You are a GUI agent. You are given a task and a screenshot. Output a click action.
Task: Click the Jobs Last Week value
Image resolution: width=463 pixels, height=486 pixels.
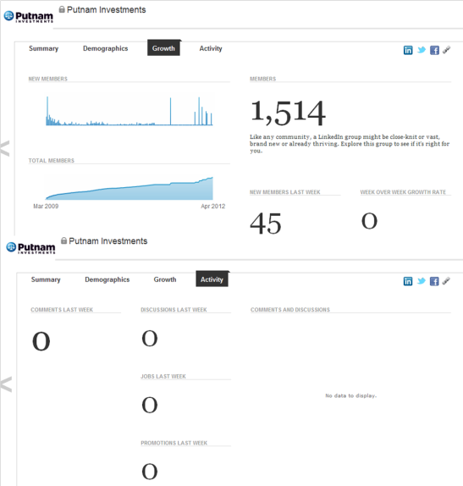pos(150,405)
